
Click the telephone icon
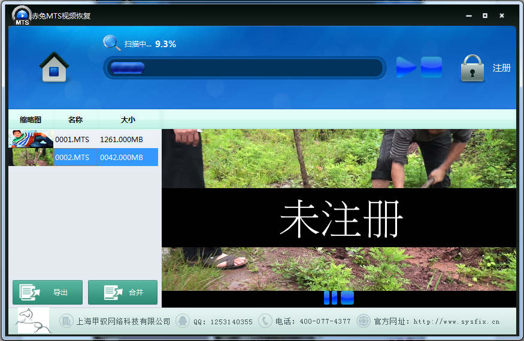[x=265, y=321]
